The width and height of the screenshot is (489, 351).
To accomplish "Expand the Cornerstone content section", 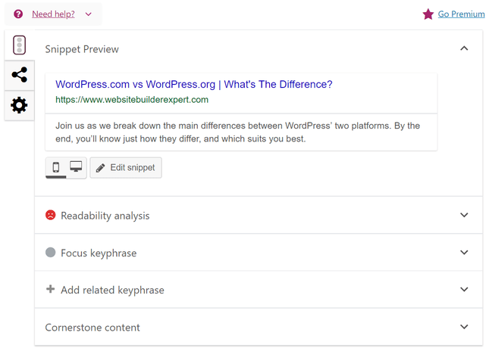I will [465, 327].
